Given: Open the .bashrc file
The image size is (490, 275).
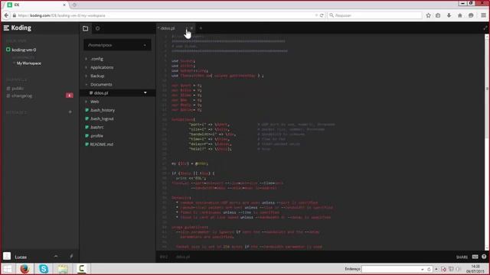Looking at the screenshot, I should coord(96,128).
